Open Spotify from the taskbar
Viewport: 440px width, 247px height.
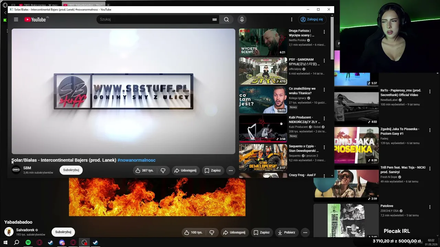(28, 243)
